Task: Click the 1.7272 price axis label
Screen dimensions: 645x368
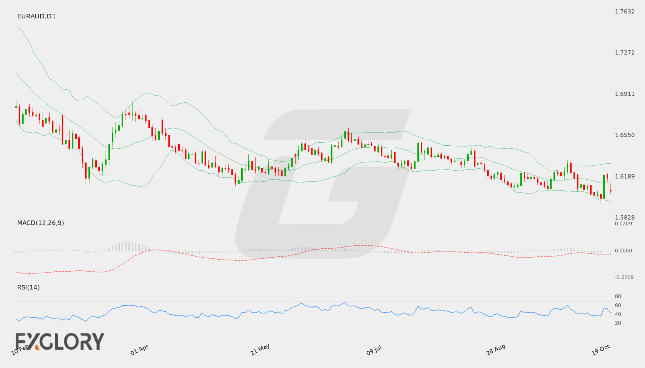Action: point(625,53)
